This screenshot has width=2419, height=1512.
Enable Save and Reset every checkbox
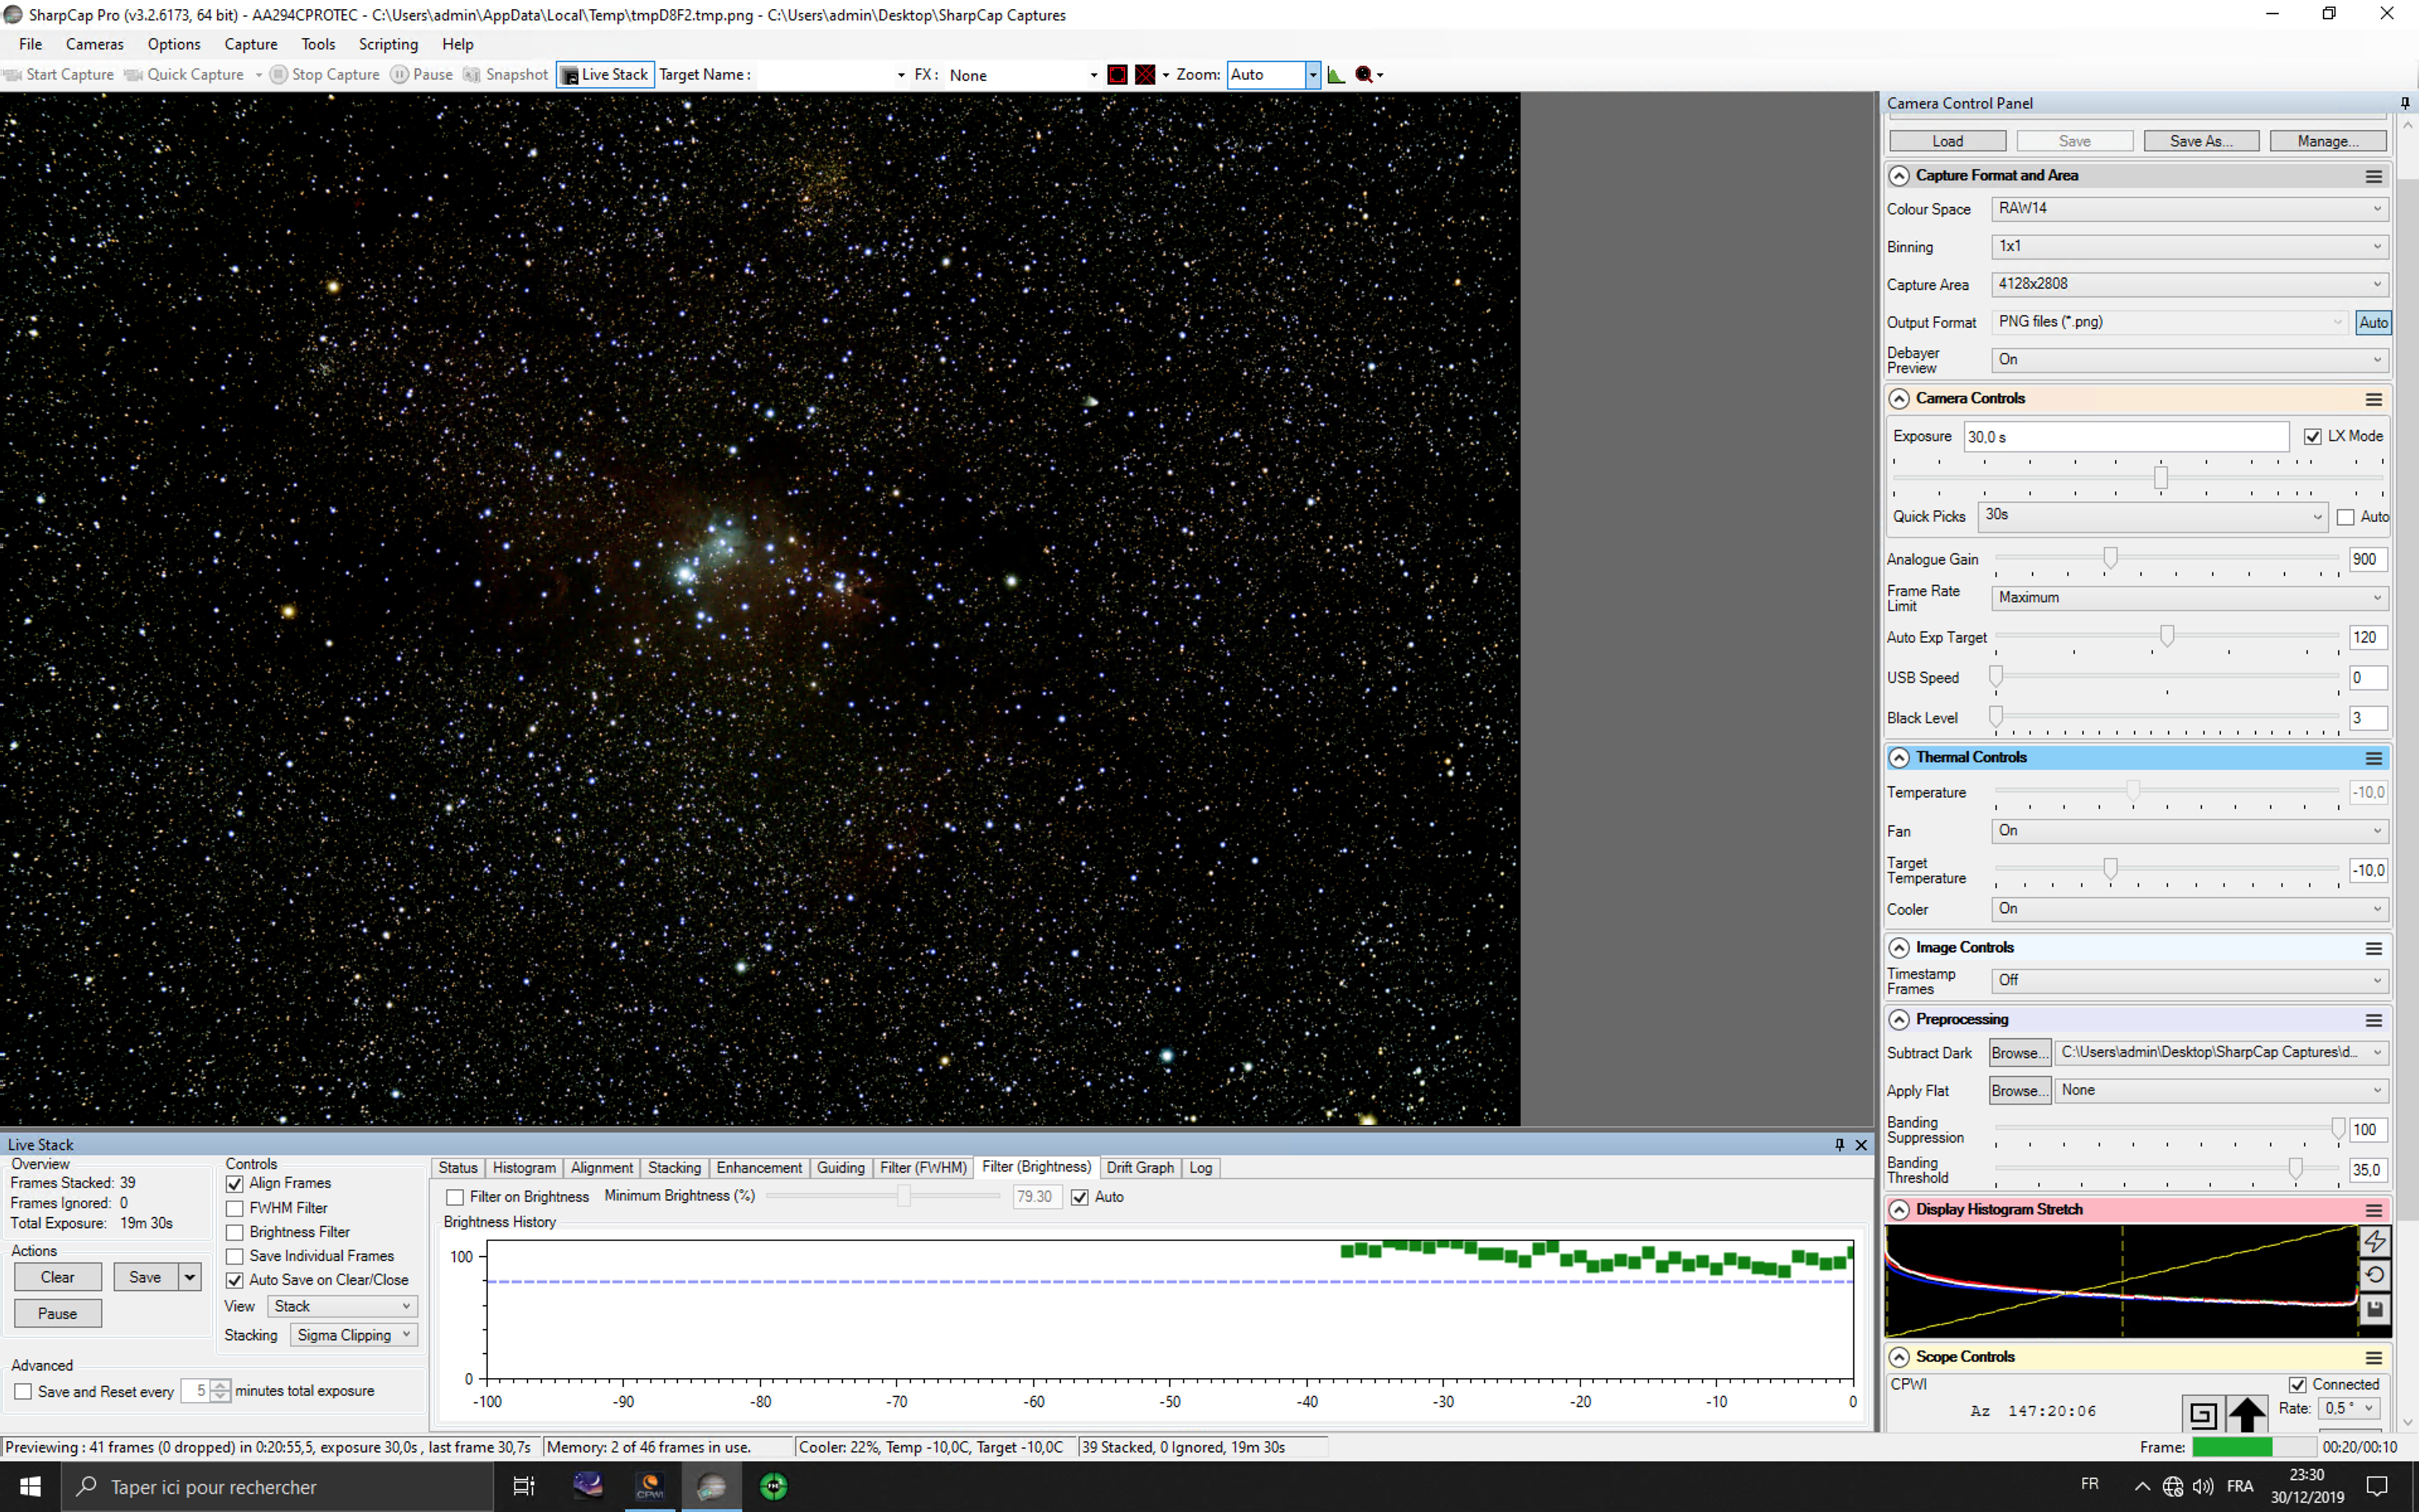tap(23, 1392)
